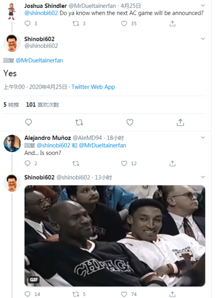This screenshot has height=298, width=219.
Task: Open Alejandro Muñoz's profile avatar
Action: pos(12,143)
